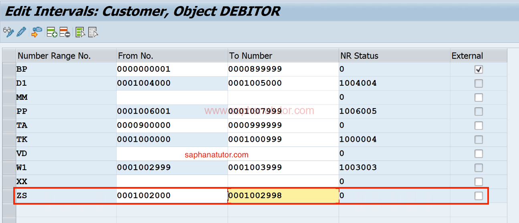
Task: Click From No. field 0001002000 in ZS row
Action: coord(172,195)
